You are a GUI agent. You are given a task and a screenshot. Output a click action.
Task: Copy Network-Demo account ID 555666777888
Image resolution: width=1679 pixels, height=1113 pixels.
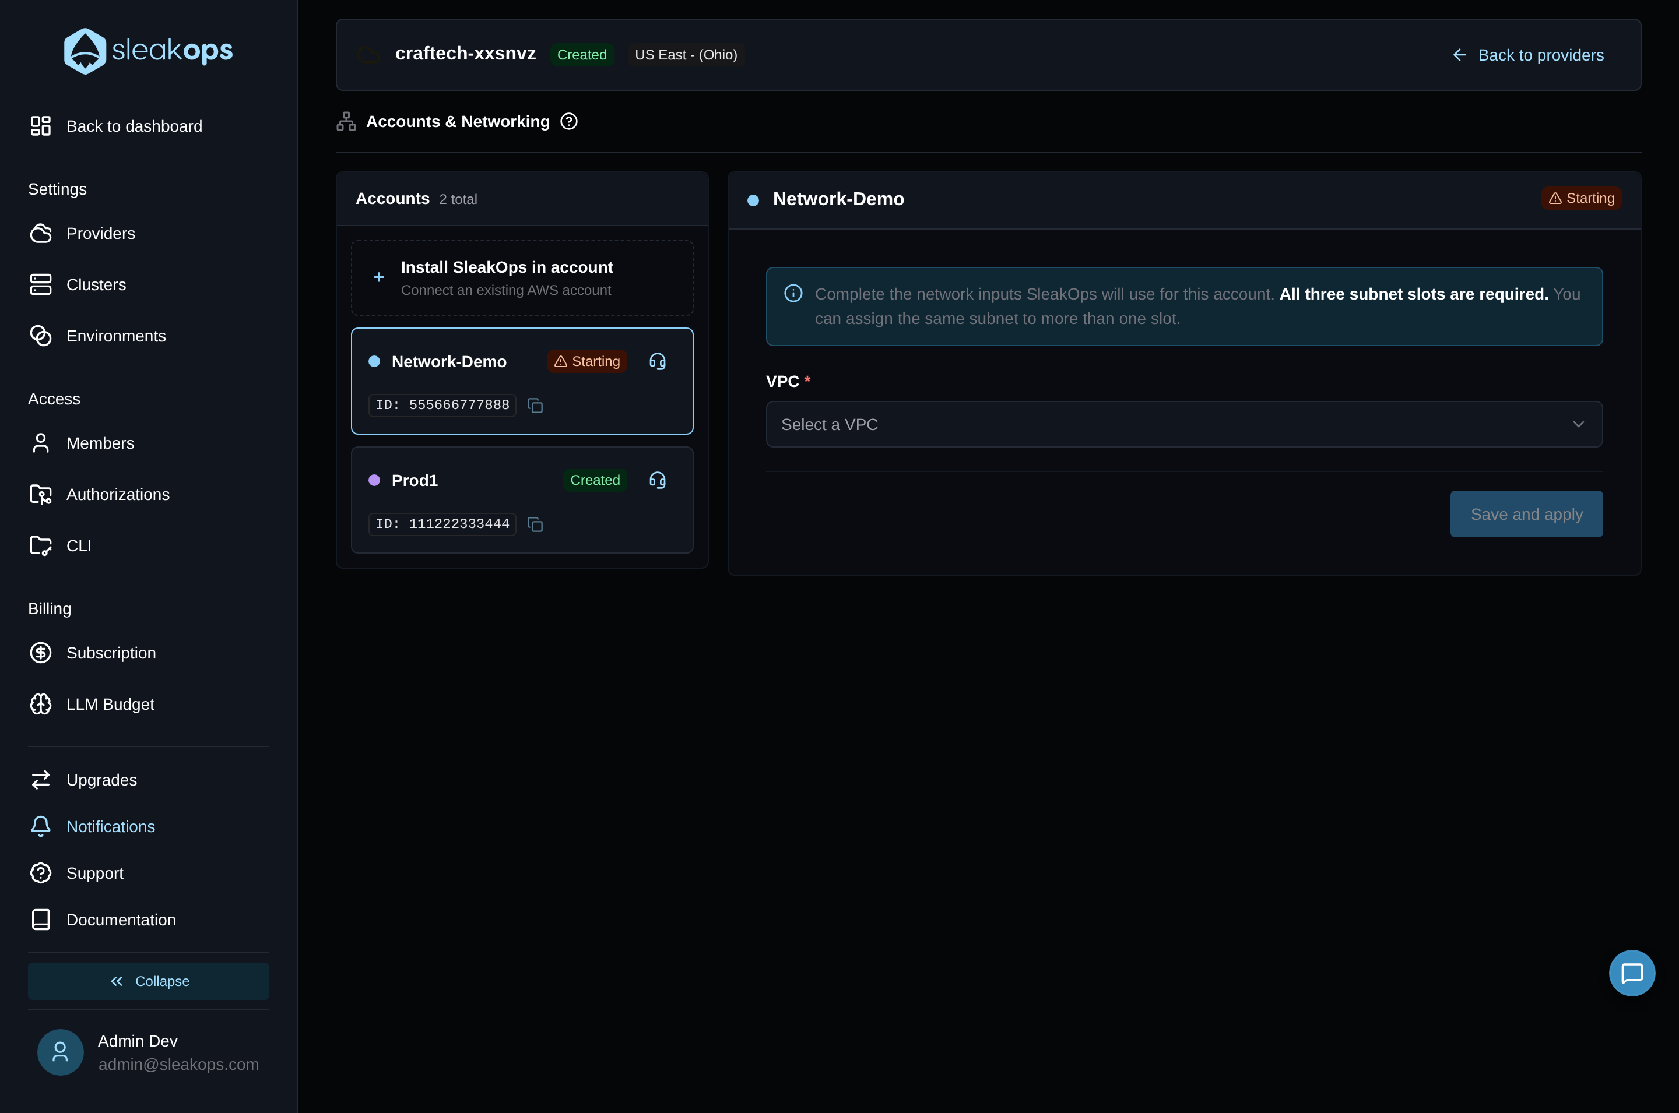(535, 406)
